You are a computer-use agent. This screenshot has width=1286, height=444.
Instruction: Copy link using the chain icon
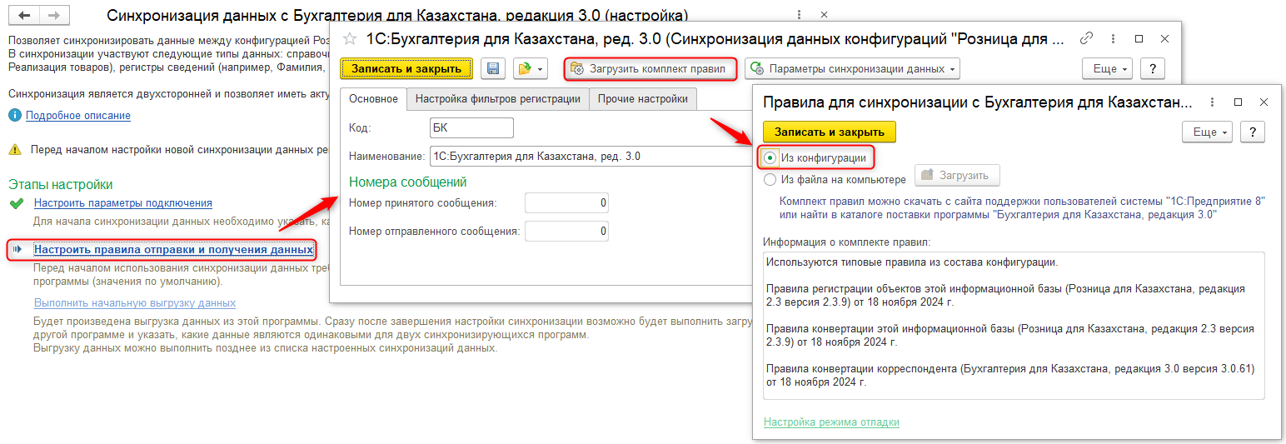(1086, 38)
